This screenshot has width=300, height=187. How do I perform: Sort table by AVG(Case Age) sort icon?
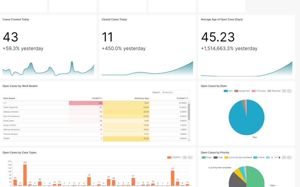tap(150, 99)
